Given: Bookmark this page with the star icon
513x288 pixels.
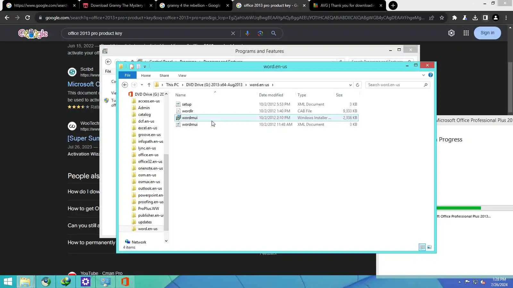Looking at the screenshot, I should [x=442, y=18].
